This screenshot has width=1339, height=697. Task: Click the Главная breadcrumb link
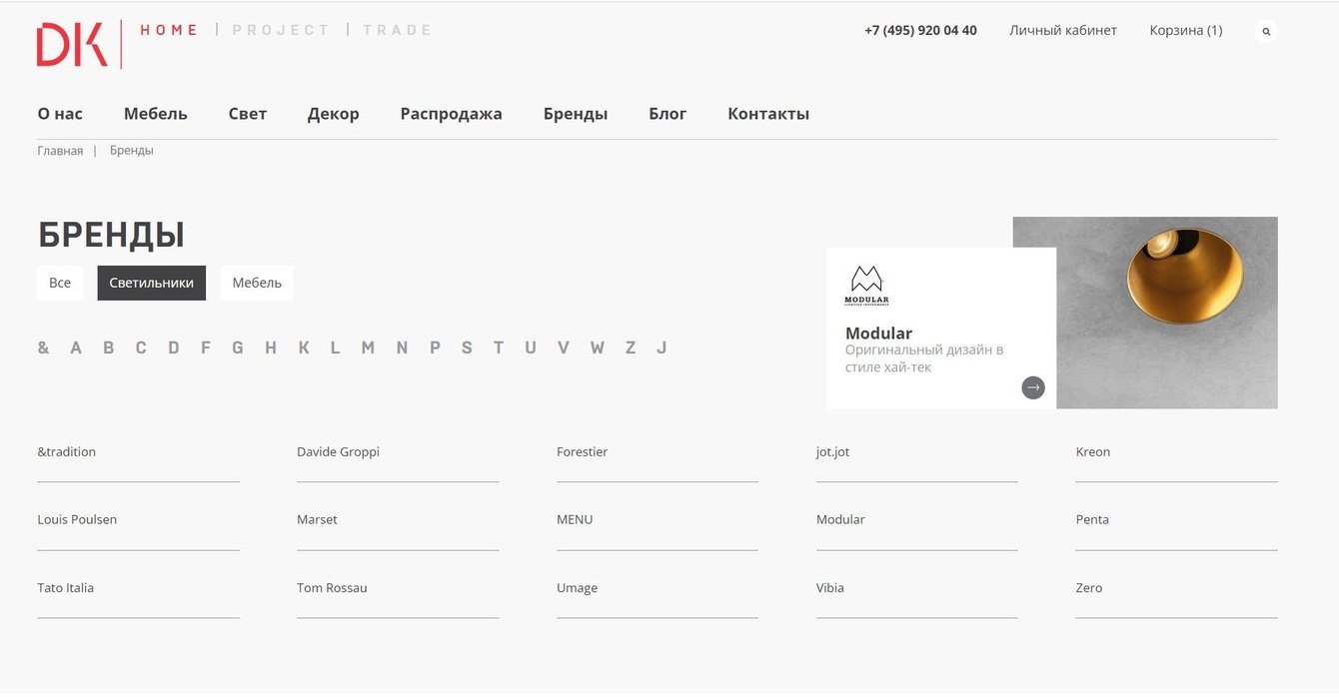click(x=60, y=151)
